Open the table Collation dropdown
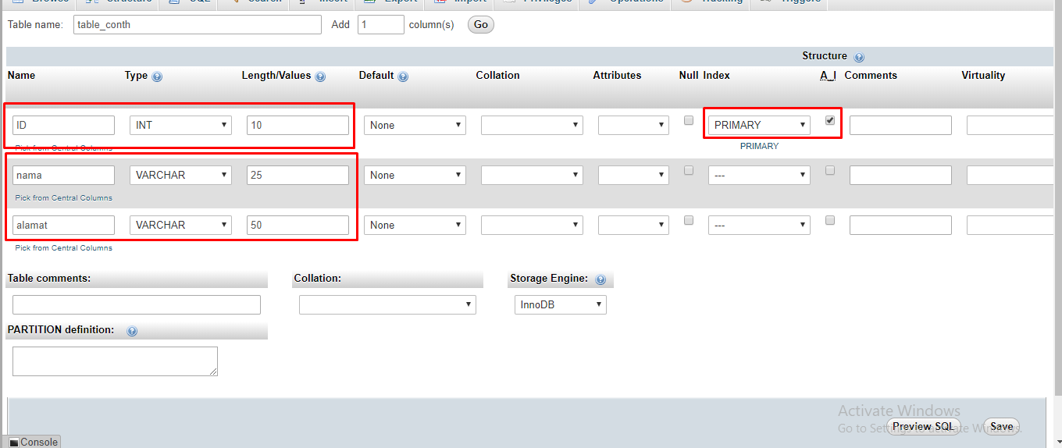The width and height of the screenshot is (1062, 448). 387,304
